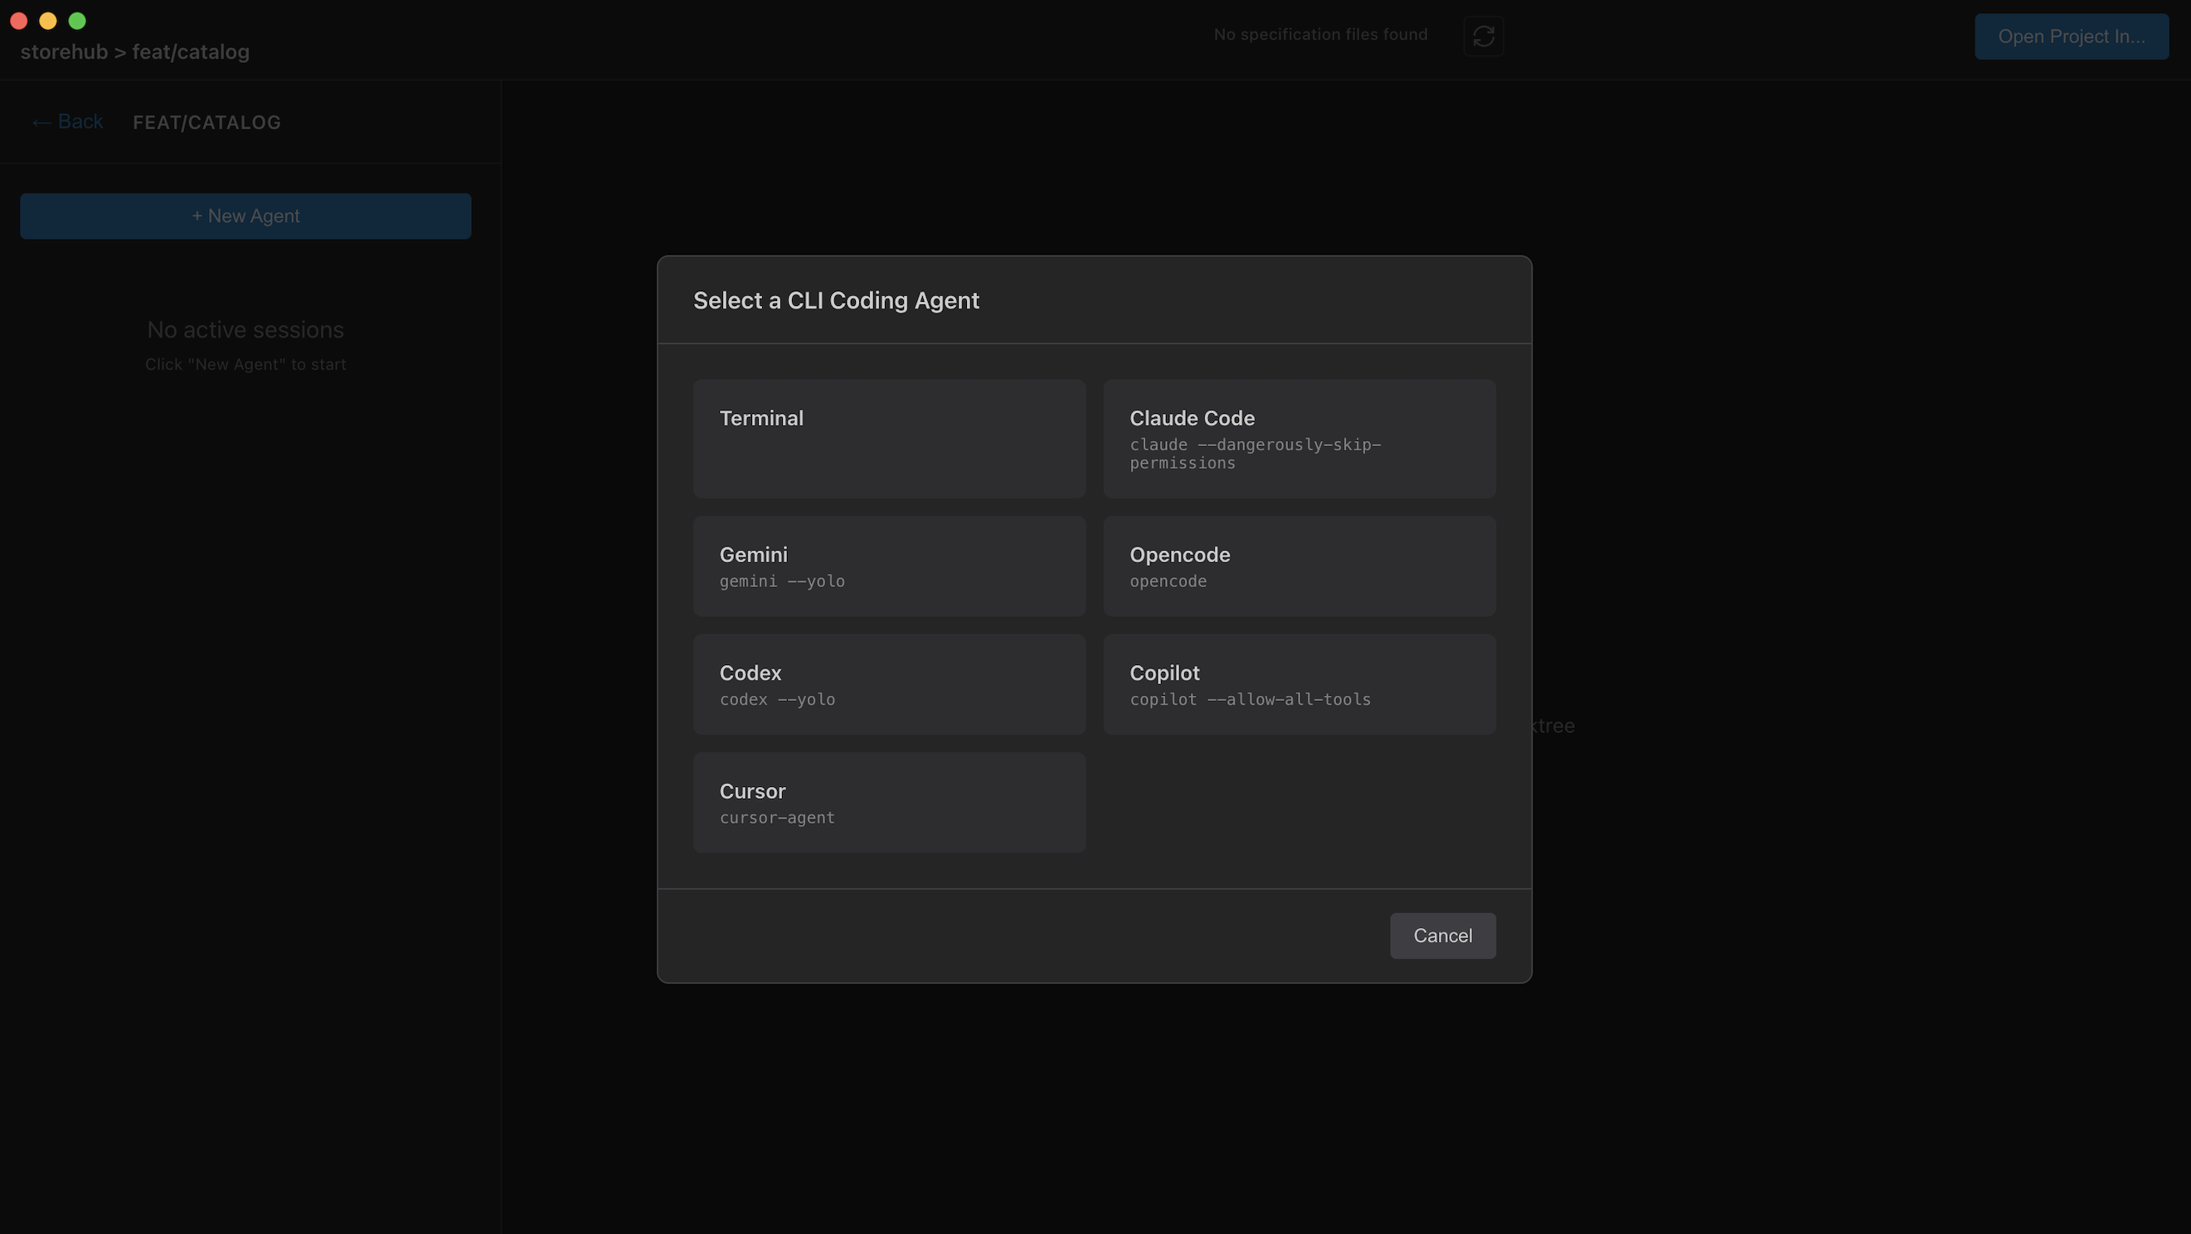Maximize the window with the green button

[x=77, y=21]
